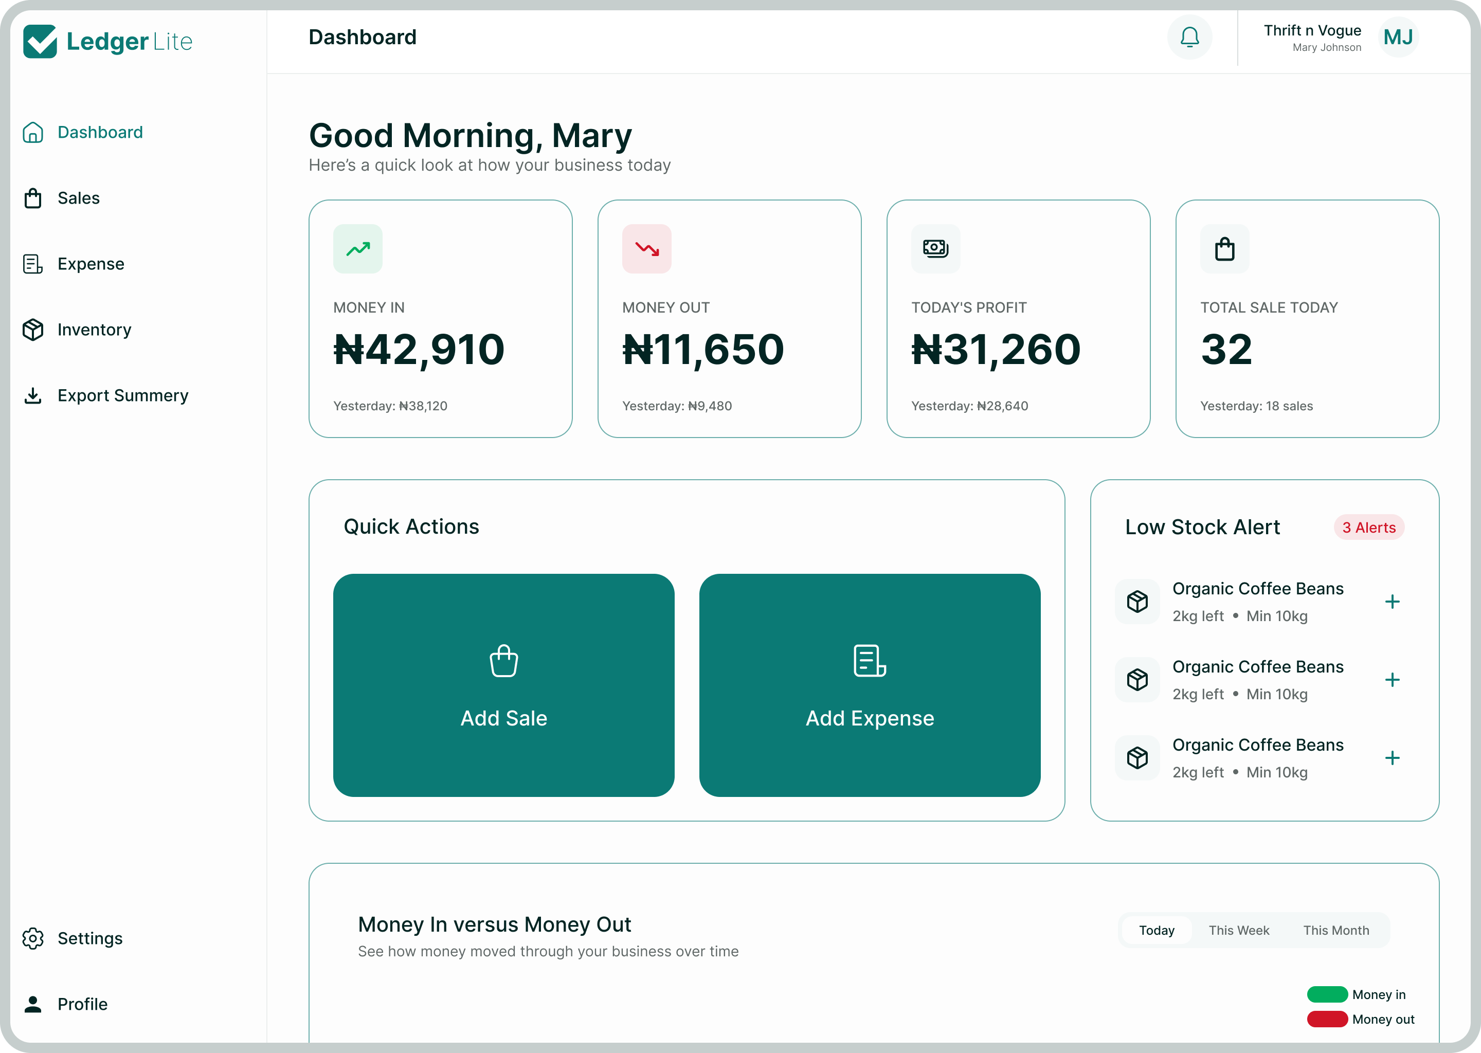Click the Dashboard title in top bar
The height and width of the screenshot is (1053, 1481).
tap(363, 37)
